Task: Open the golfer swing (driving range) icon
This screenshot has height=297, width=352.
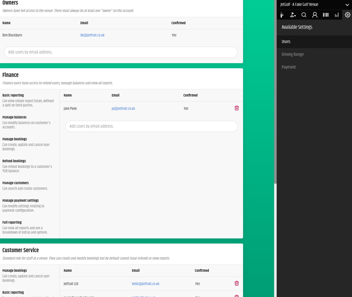Action: coord(282,15)
